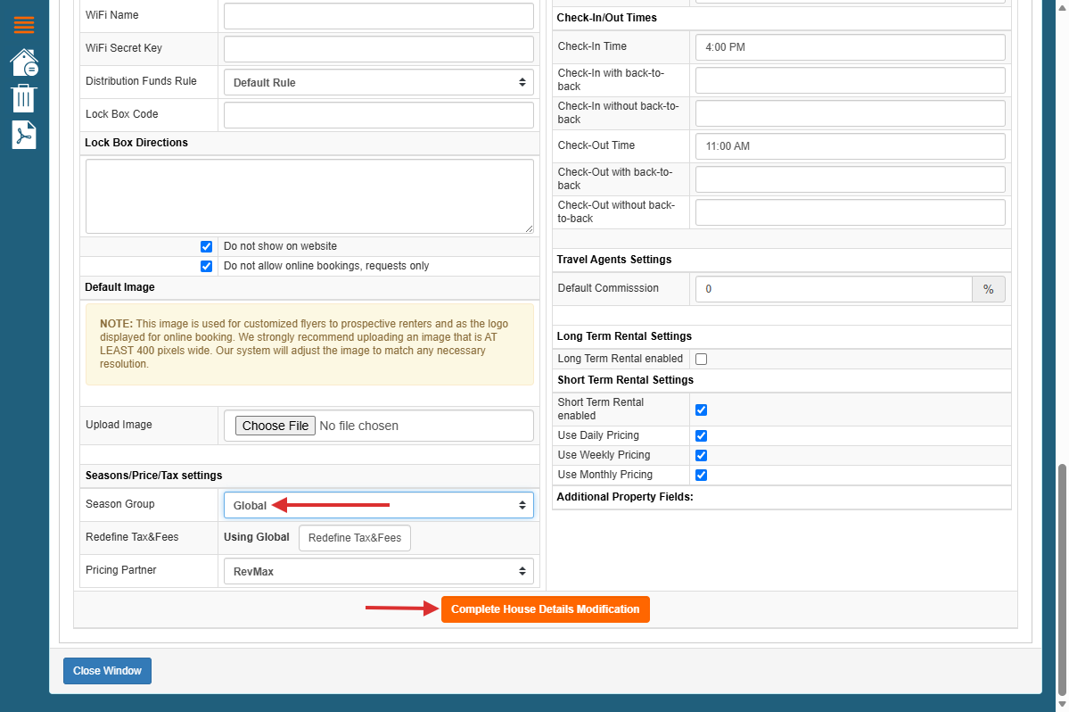Toggle Do not show on website checkbox

point(206,246)
